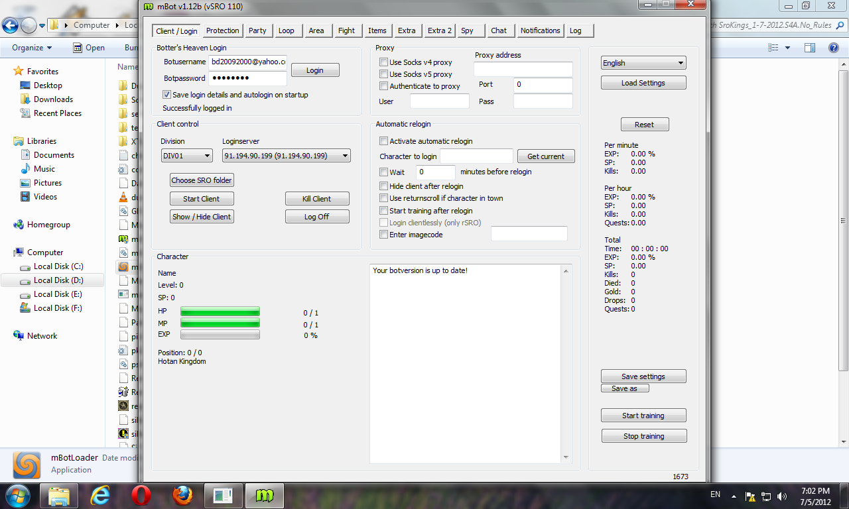Click the green MP progress bar
The height and width of the screenshot is (509, 849).
pos(220,323)
